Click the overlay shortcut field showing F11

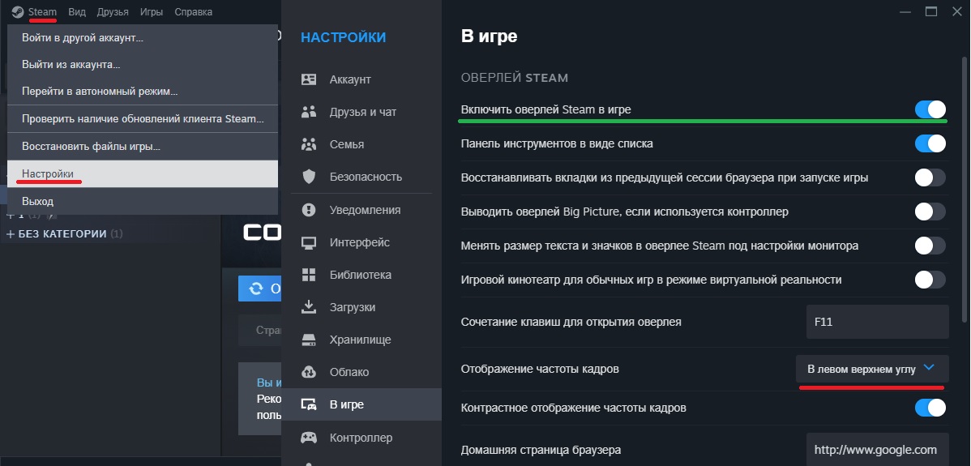(877, 322)
